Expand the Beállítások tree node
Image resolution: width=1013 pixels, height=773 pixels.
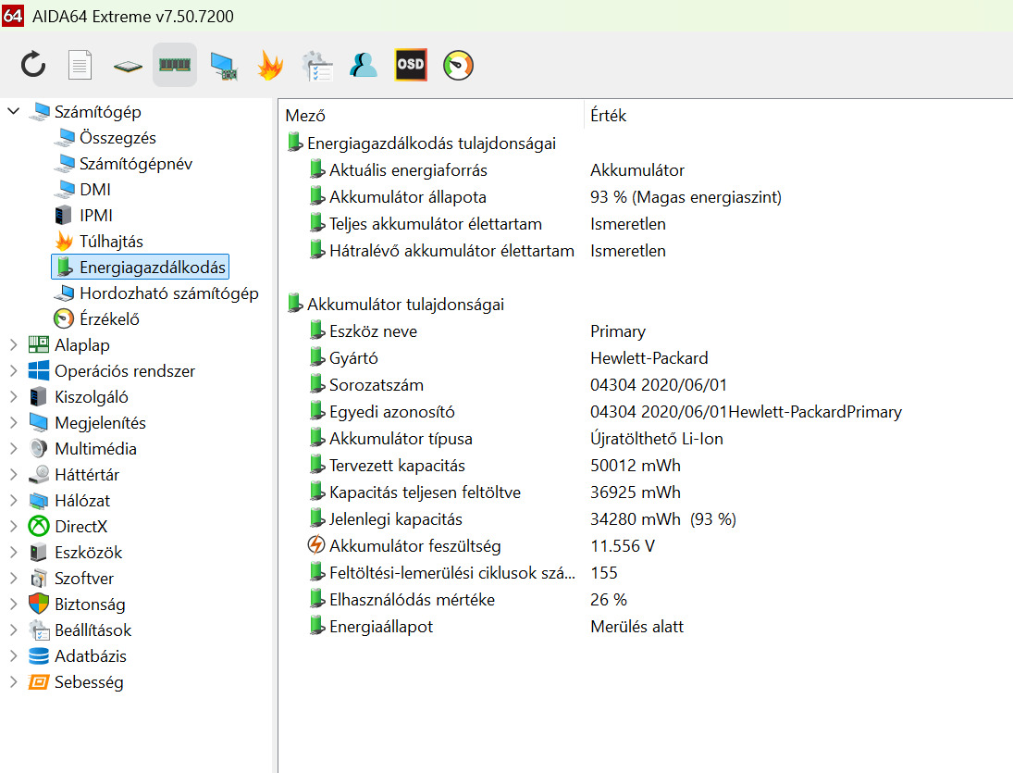(14, 630)
